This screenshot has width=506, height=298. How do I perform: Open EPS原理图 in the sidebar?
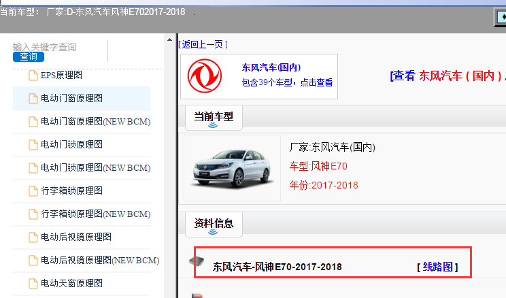pyautogui.click(x=61, y=76)
